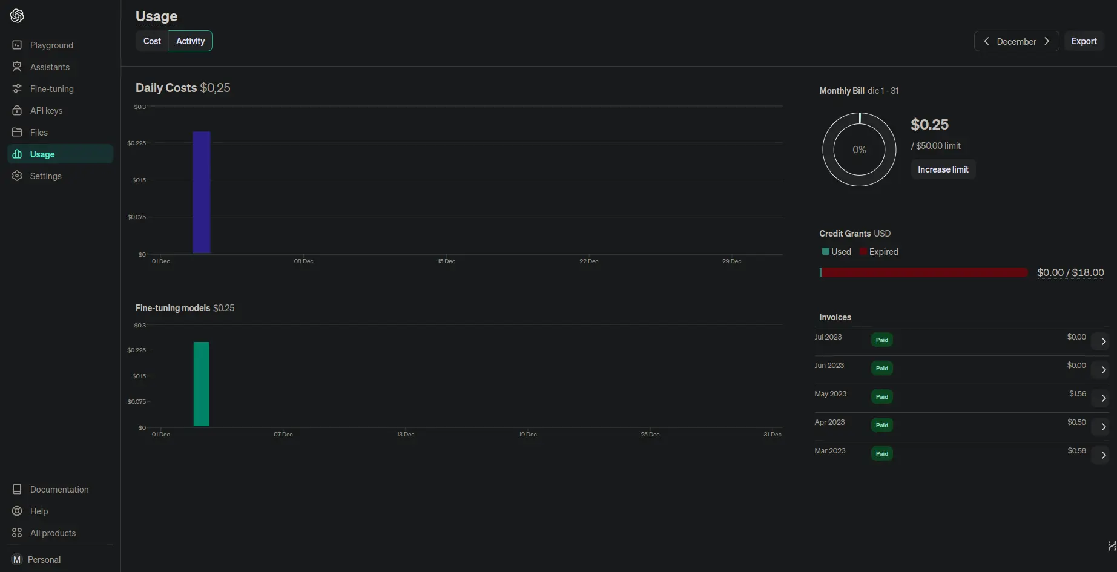Viewport: 1117px width, 572px height.
Task: Click the credit grants progress bar
Action: 923,272
